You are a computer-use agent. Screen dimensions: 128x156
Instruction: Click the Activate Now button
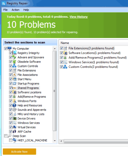(19, 152)
